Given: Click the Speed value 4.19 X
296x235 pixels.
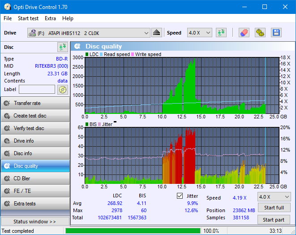Looking at the screenshot, I should tap(240, 198).
